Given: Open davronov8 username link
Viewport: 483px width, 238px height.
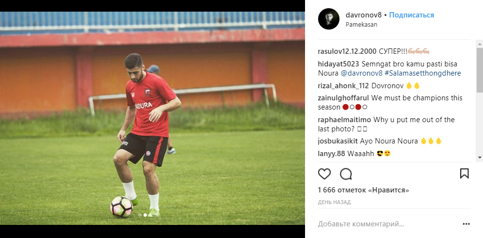Looking at the screenshot, I should (364, 15).
